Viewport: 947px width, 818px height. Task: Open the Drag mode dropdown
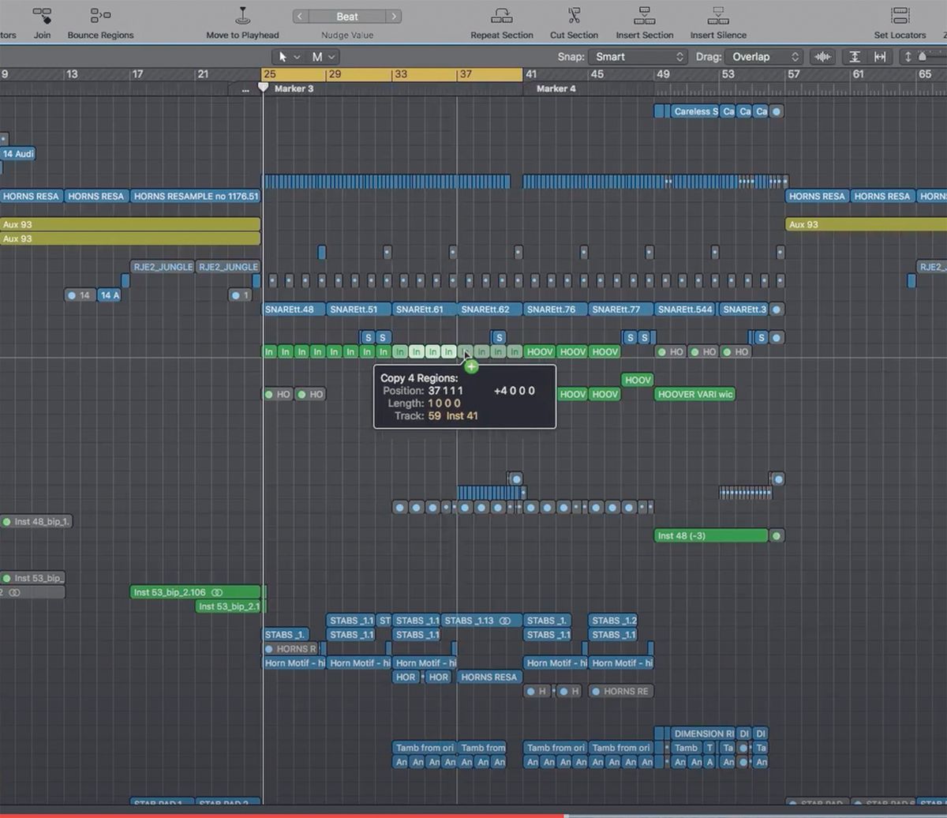click(x=764, y=57)
